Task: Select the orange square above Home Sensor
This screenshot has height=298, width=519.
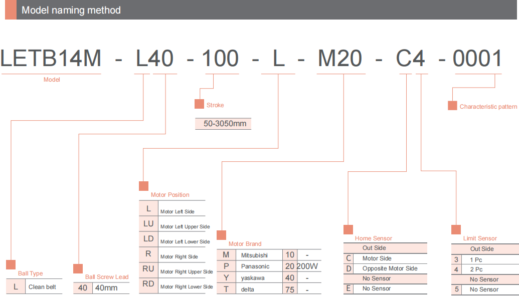Action: tap(348, 229)
